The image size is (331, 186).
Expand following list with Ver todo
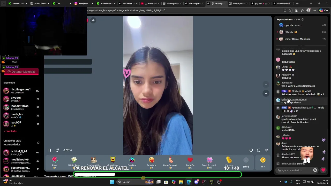point(10,131)
